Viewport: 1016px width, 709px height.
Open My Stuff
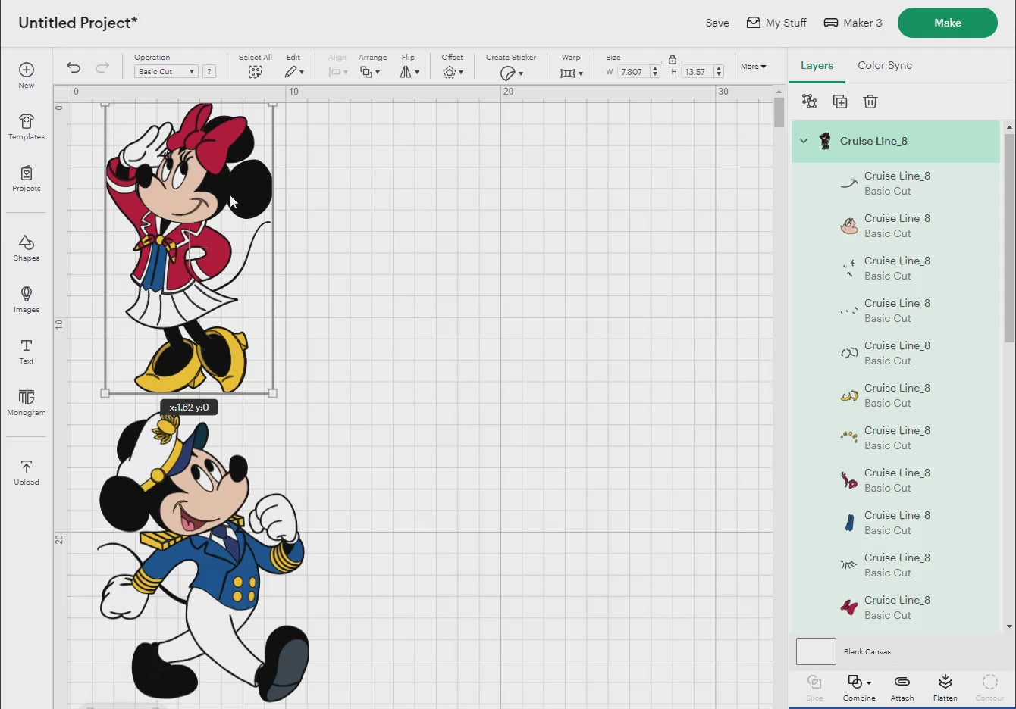(776, 23)
